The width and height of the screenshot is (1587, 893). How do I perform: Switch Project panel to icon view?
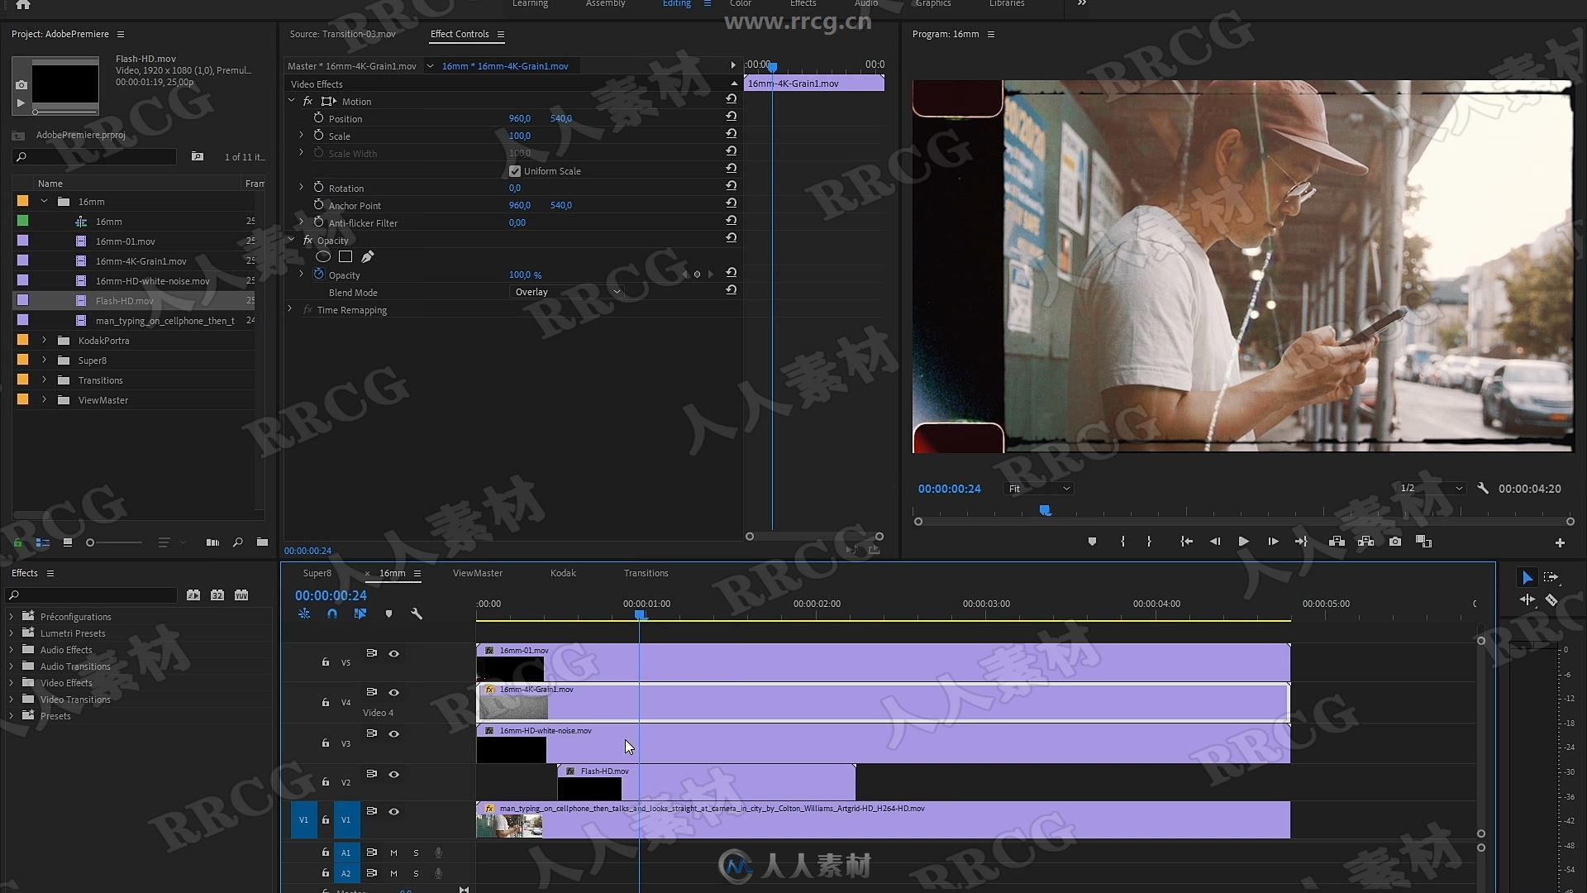pos(67,542)
